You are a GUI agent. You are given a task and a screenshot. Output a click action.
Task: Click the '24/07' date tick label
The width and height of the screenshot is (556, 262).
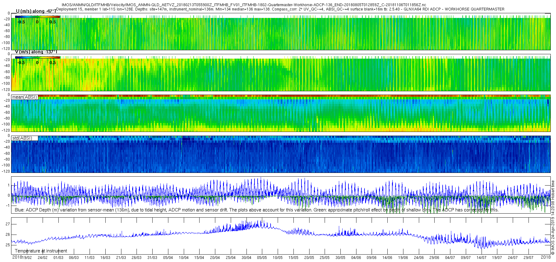(x=513, y=258)
